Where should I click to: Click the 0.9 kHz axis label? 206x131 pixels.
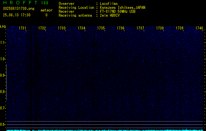3,75
